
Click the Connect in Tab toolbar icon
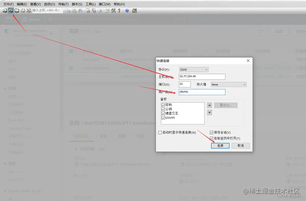pyautogui.click(x=17, y=11)
